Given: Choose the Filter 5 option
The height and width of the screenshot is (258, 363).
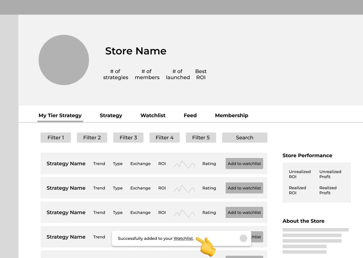Looking at the screenshot, I should [201, 138].
